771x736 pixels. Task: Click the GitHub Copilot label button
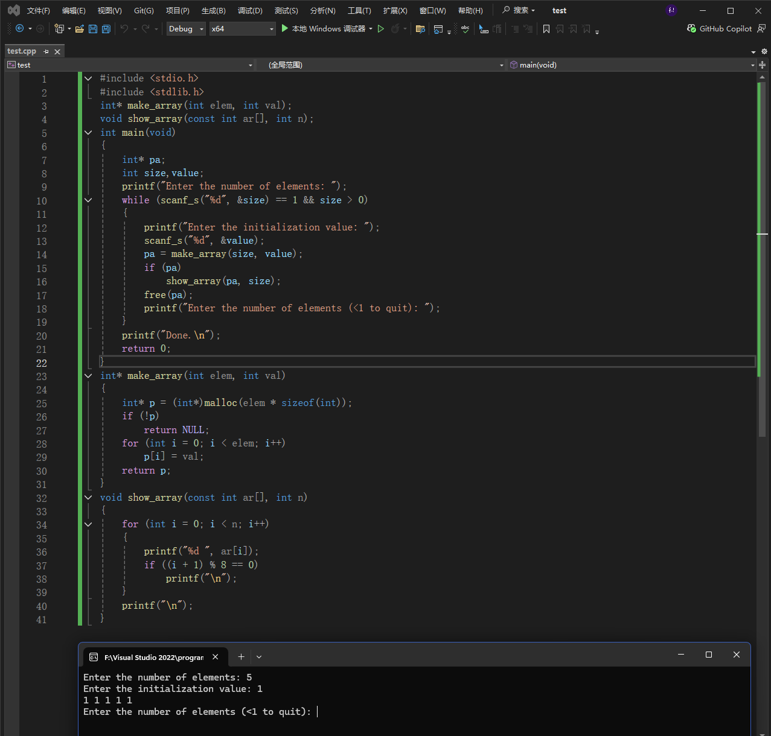coord(726,28)
